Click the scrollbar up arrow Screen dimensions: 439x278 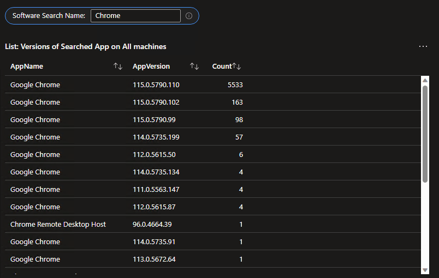[425, 80]
